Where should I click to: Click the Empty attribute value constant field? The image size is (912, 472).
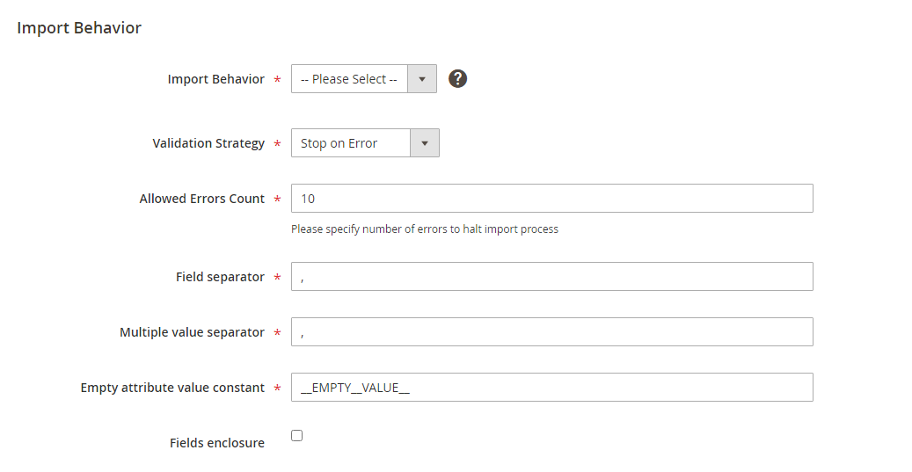pos(551,388)
